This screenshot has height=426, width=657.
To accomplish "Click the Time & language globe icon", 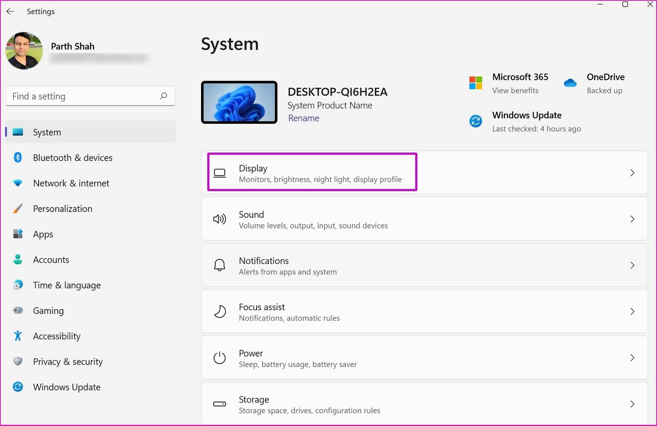I will [x=18, y=285].
